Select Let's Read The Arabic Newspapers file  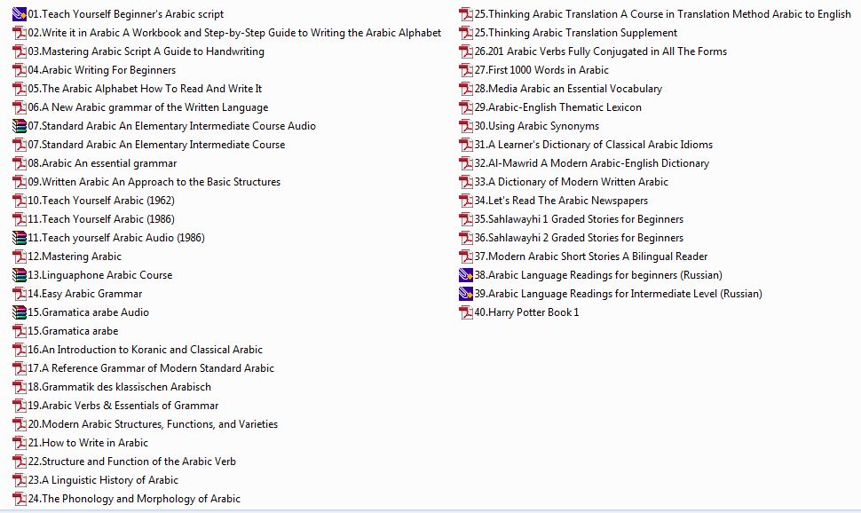pos(567,201)
